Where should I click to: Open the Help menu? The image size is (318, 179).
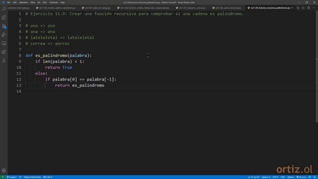(x=62, y=2)
